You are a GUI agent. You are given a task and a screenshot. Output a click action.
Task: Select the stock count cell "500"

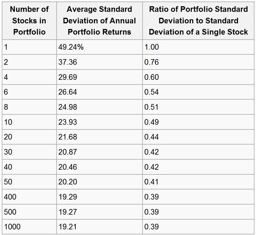click(x=10, y=212)
